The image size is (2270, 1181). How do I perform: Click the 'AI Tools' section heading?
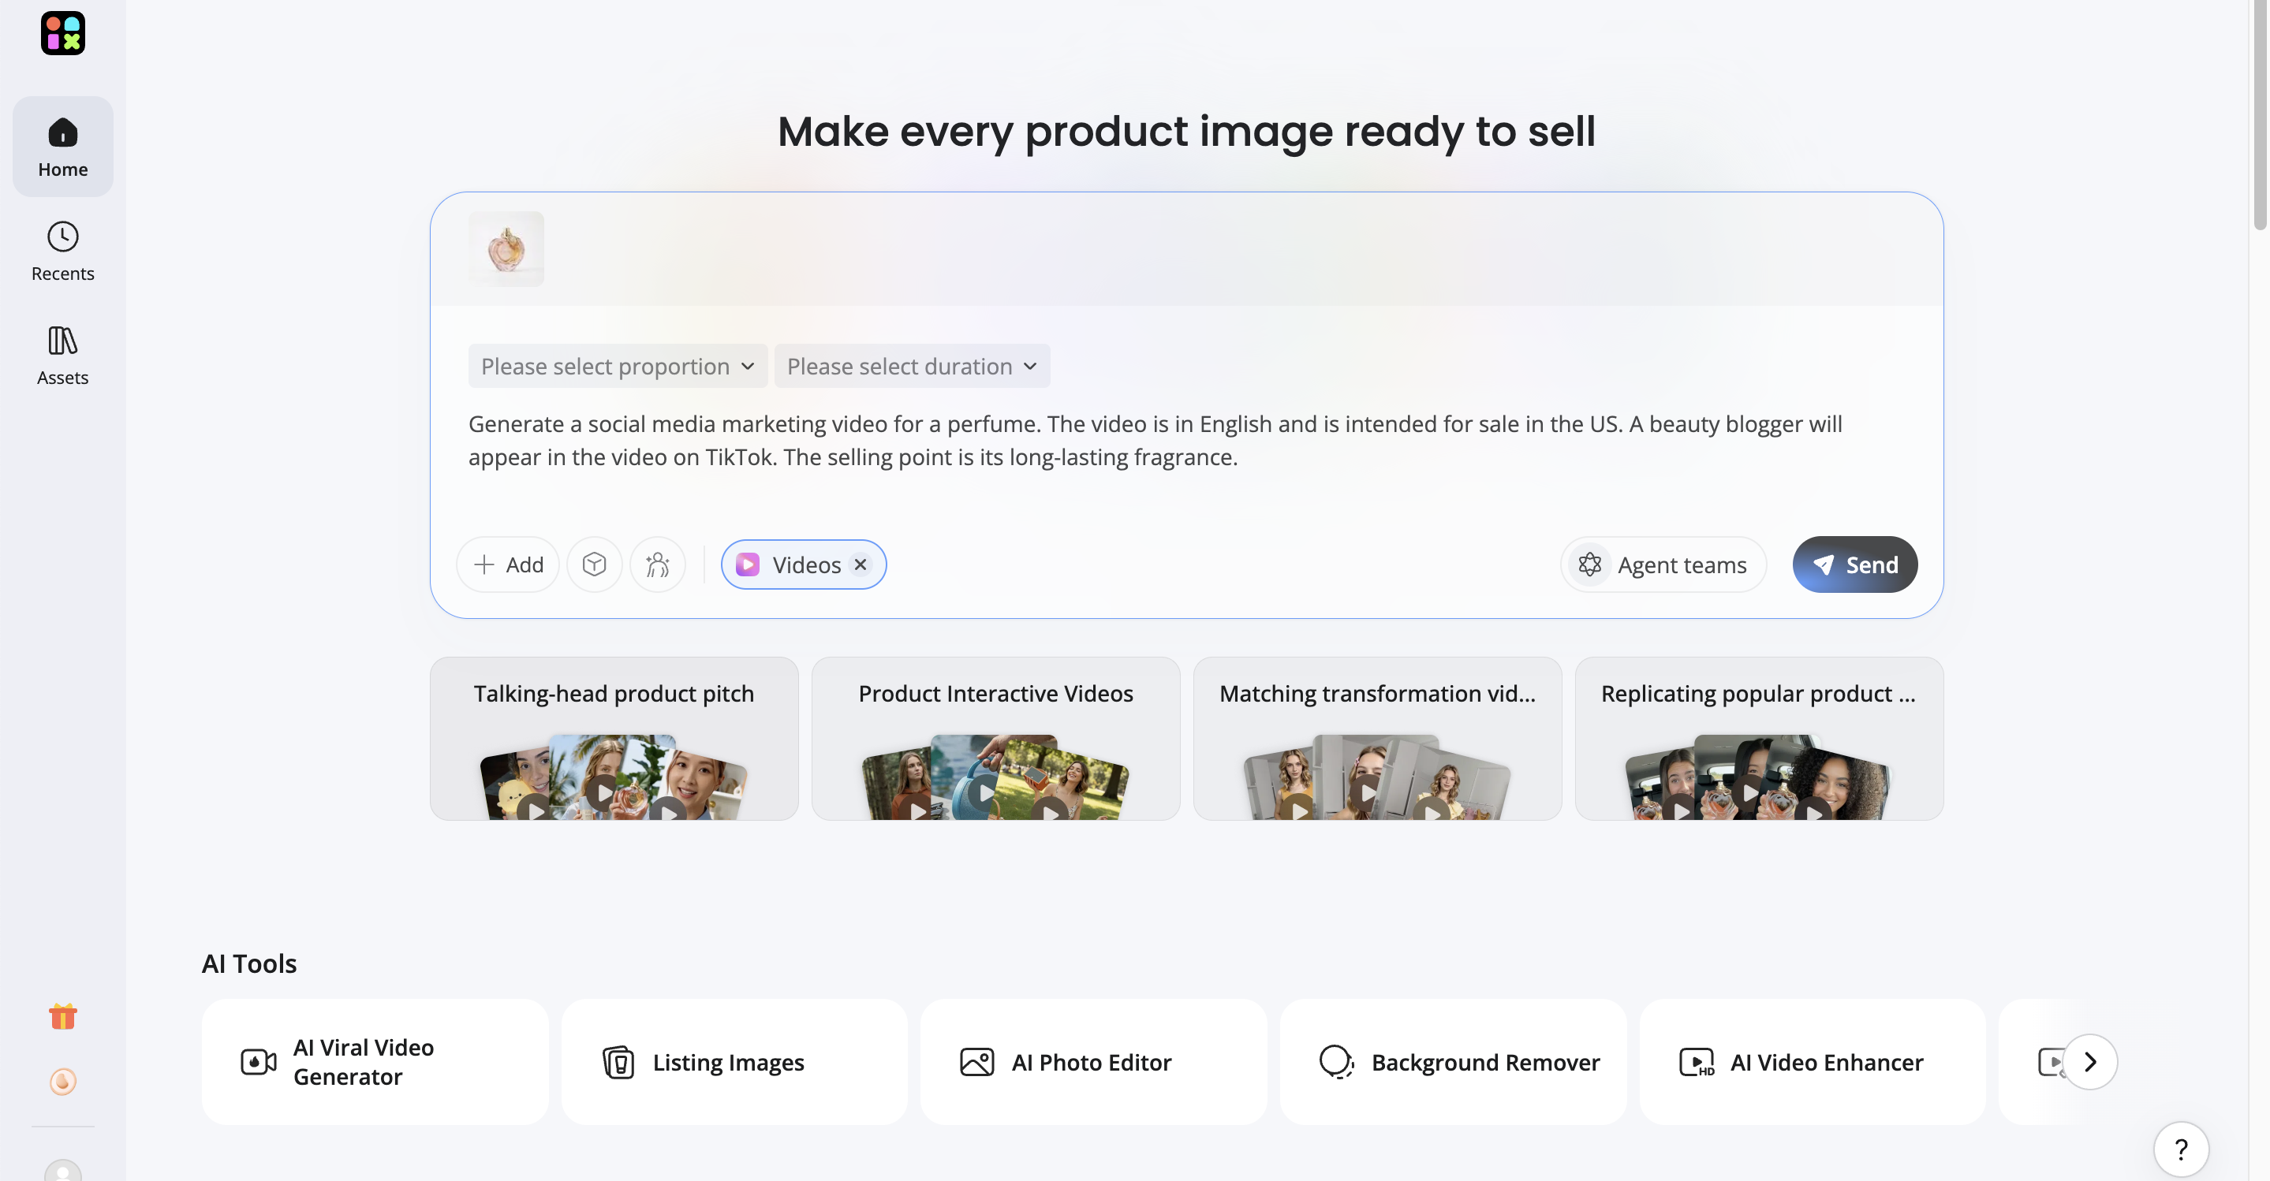click(x=249, y=963)
